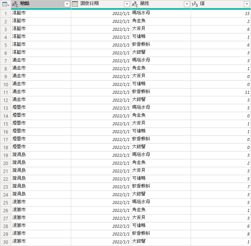Click 角金魚 cell in row 26
Screen dimensions: 251x246
(161, 210)
